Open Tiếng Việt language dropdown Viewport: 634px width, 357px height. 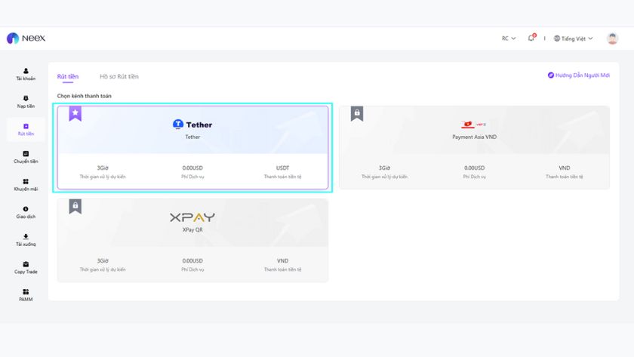tap(574, 38)
